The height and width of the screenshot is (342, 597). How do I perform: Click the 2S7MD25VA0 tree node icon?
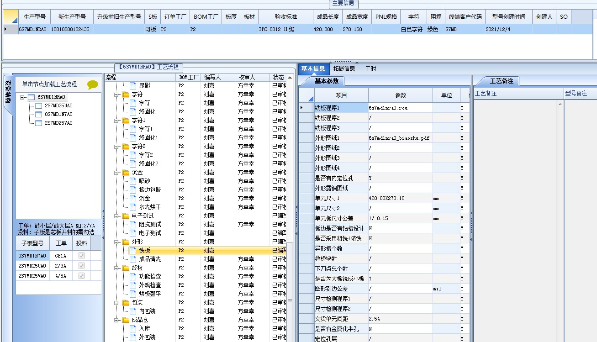[39, 123]
